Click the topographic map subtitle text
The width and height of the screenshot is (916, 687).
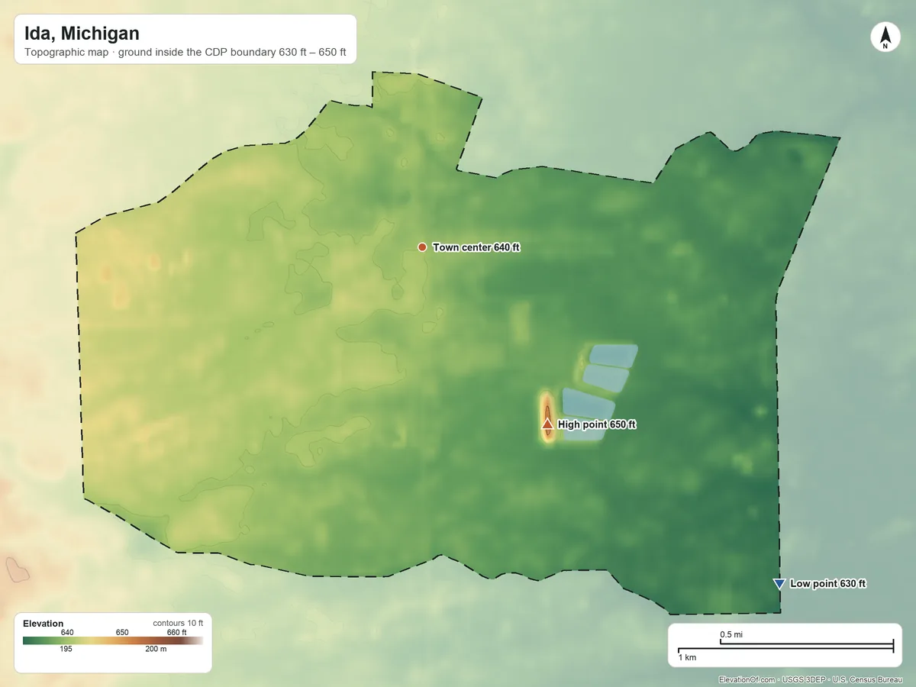(x=185, y=53)
